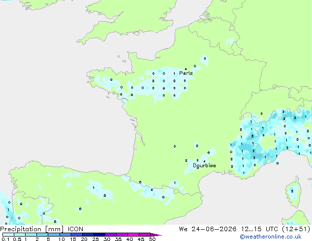This screenshot has height=241, width=312.
Task: Click the "Precipitation [mm]" title text
Action: [x=32, y=229]
